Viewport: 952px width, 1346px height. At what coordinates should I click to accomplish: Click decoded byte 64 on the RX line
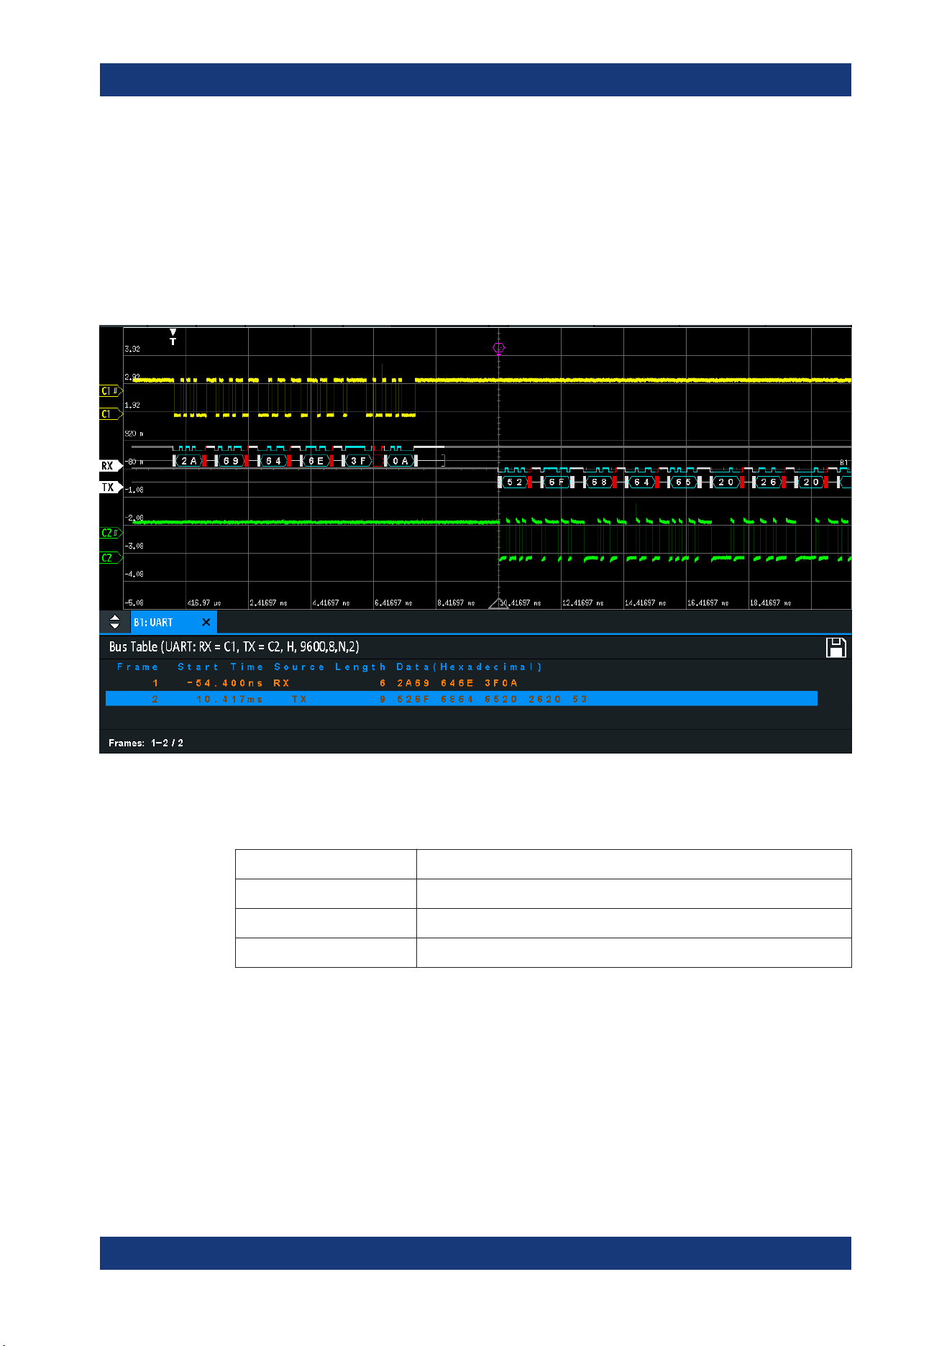273,461
